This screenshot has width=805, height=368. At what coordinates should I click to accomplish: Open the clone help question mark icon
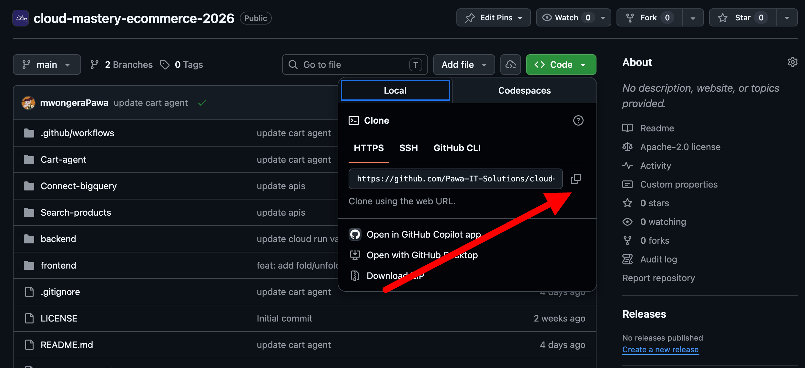pyautogui.click(x=578, y=120)
